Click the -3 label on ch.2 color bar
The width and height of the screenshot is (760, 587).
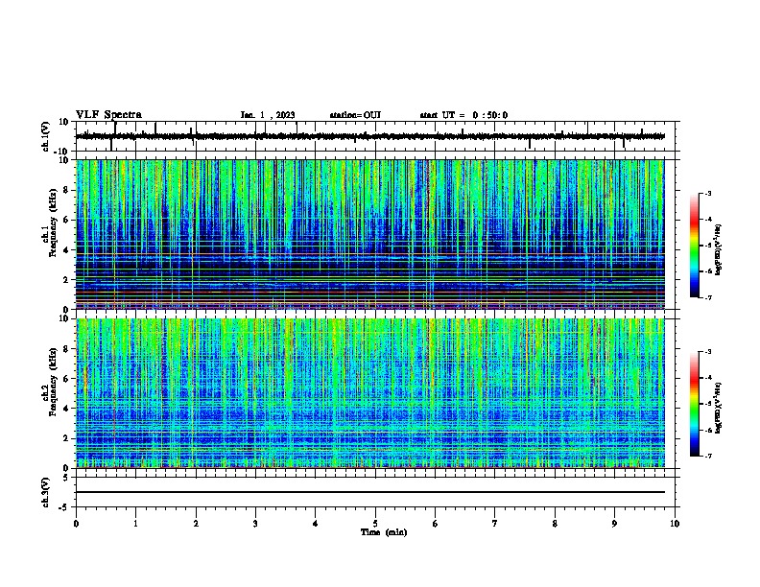708,352
